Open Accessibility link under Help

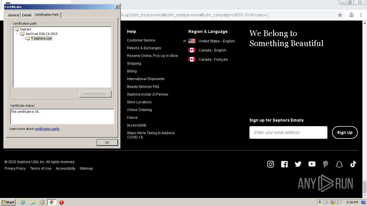tap(137, 125)
